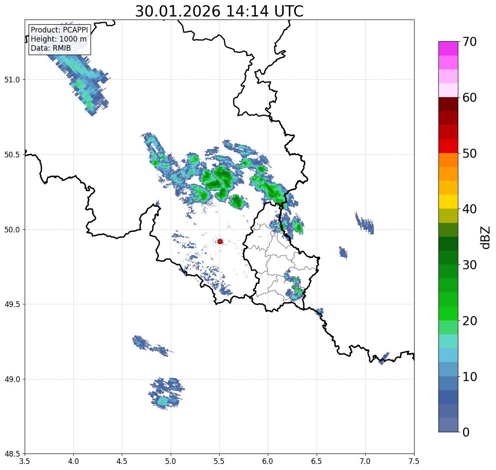Click the longitude axis label 7.0
496x470 pixels.
pyautogui.click(x=365, y=461)
